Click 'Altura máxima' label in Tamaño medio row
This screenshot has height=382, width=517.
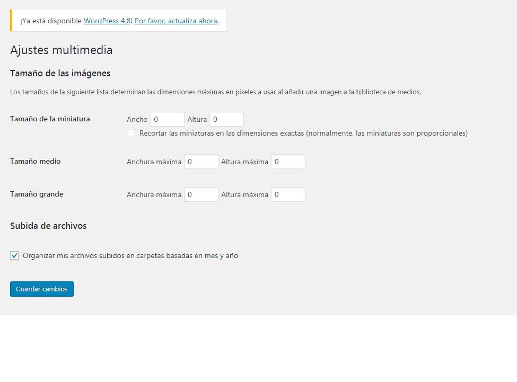244,162
